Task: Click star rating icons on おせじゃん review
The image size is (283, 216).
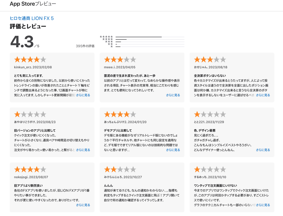Action: pyautogui.click(x=210, y=60)
